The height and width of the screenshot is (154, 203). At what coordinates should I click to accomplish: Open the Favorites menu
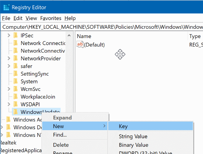click(51, 18)
